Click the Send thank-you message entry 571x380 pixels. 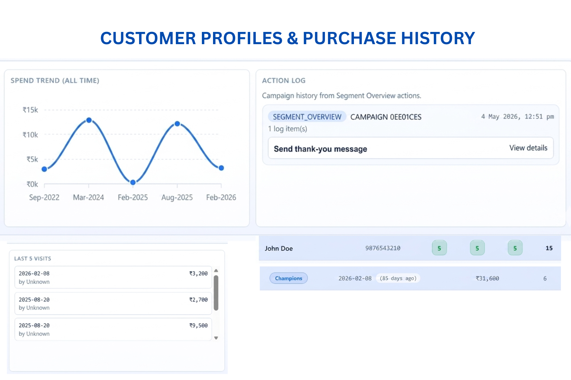[x=411, y=148]
